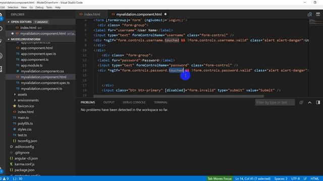Open main.ts file

pos(23,118)
